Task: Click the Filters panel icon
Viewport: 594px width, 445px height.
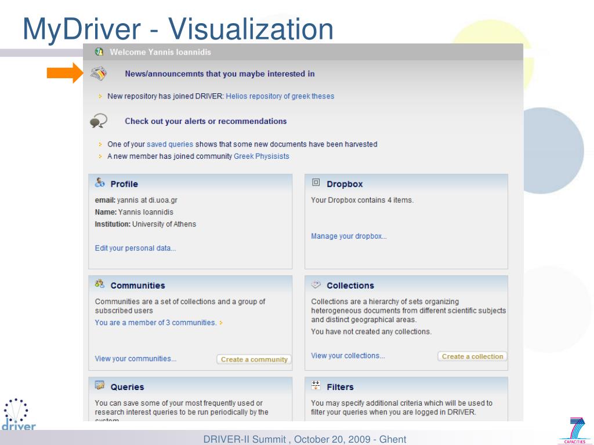Action: [316, 385]
